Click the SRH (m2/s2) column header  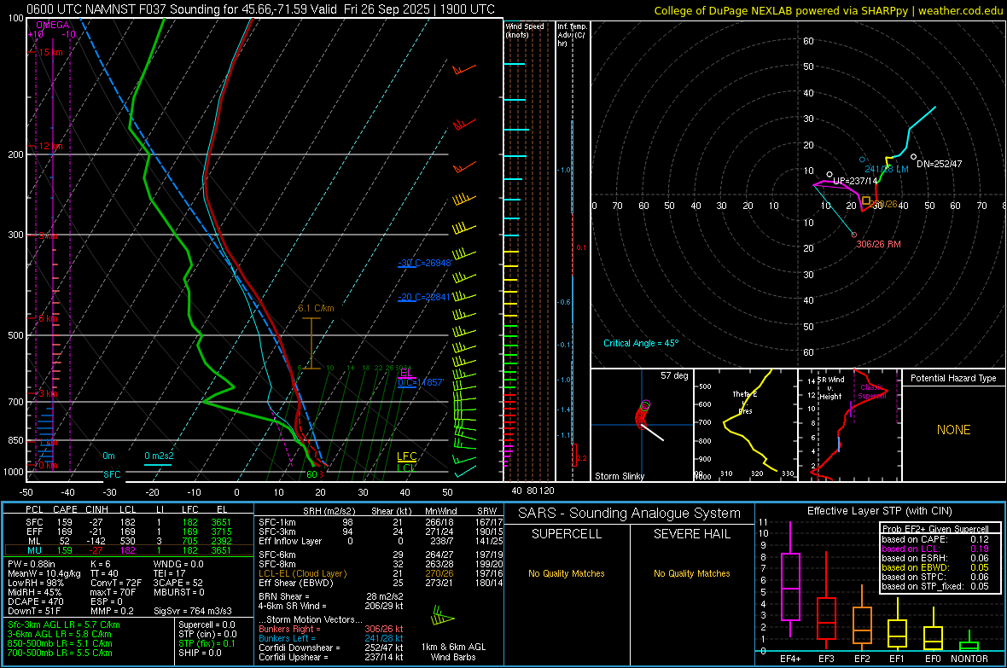(x=329, y=511)
